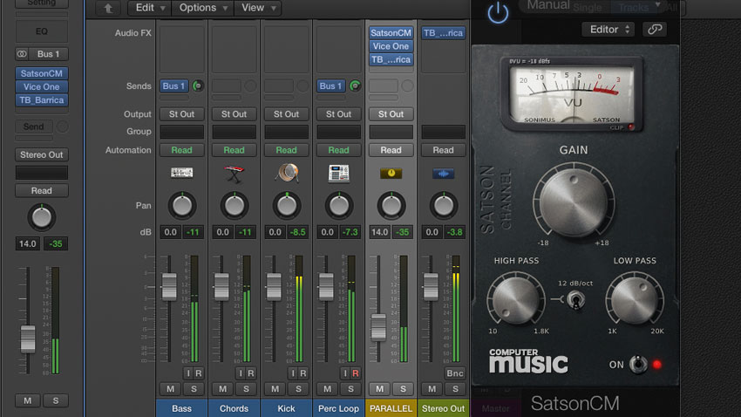Mute the Perc Loop channel
This screenshot has width=741, height=417.
[328, 388]
